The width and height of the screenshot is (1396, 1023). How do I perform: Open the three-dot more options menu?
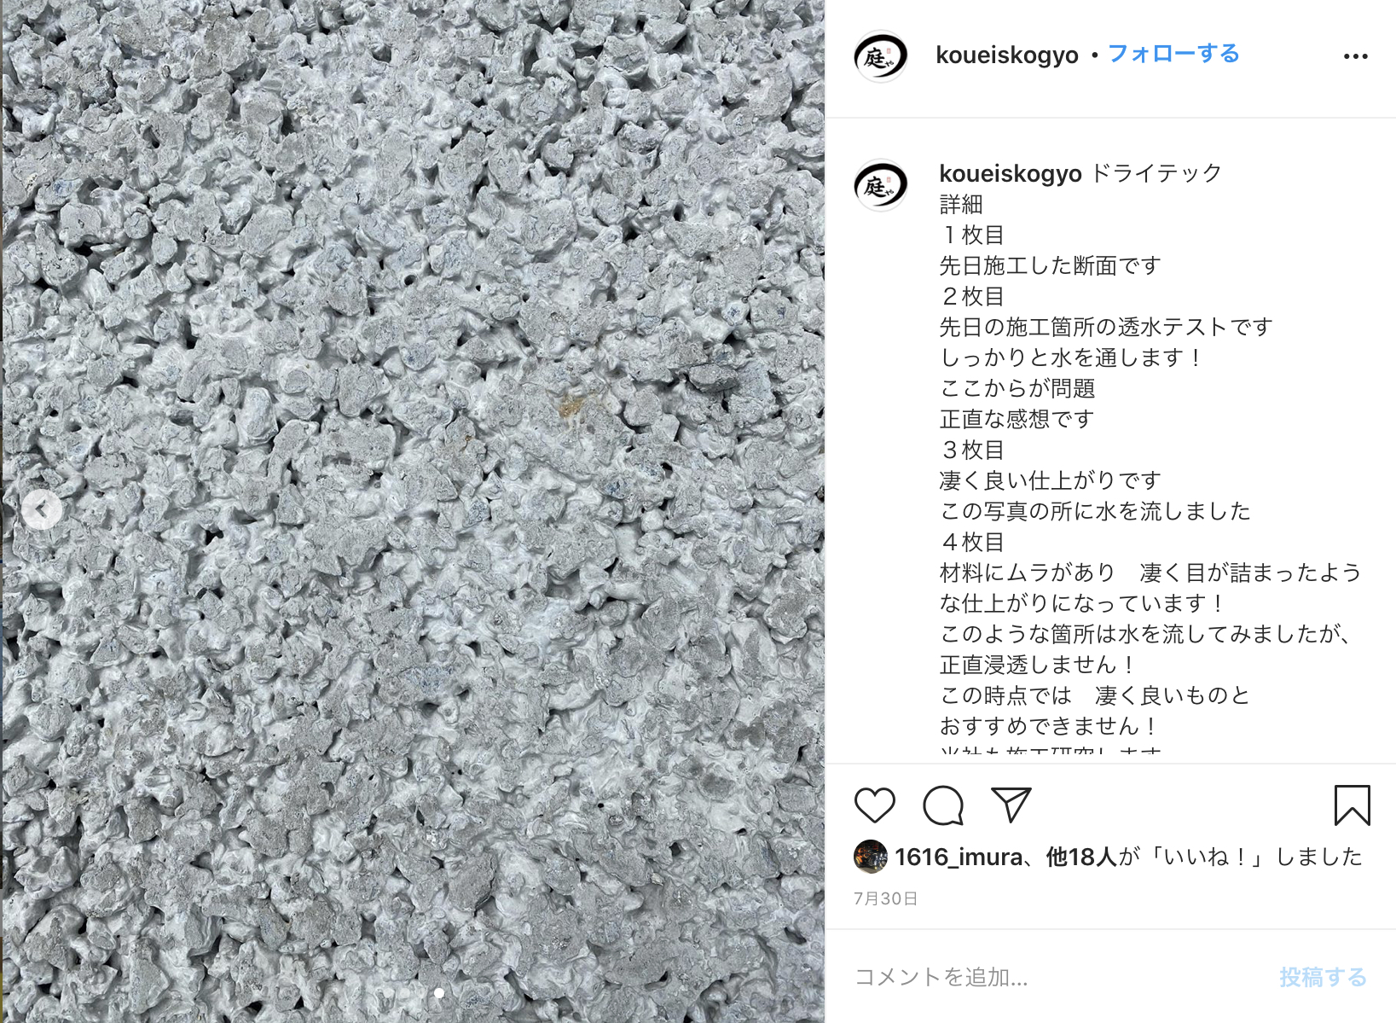click(1355, 56)
